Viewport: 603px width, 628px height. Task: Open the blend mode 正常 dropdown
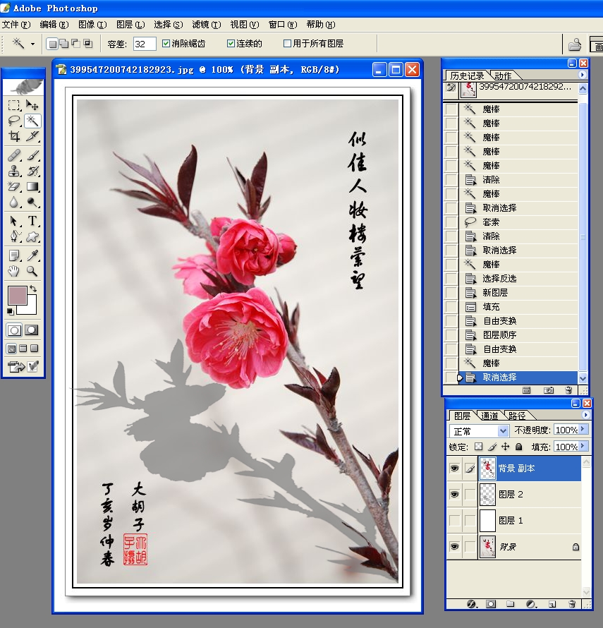503,430
